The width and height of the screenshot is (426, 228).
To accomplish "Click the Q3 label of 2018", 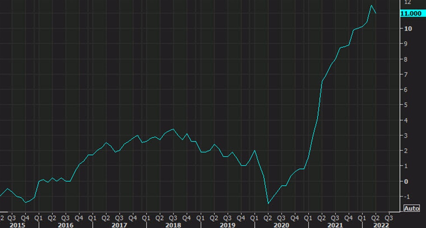I will [173, 218].
